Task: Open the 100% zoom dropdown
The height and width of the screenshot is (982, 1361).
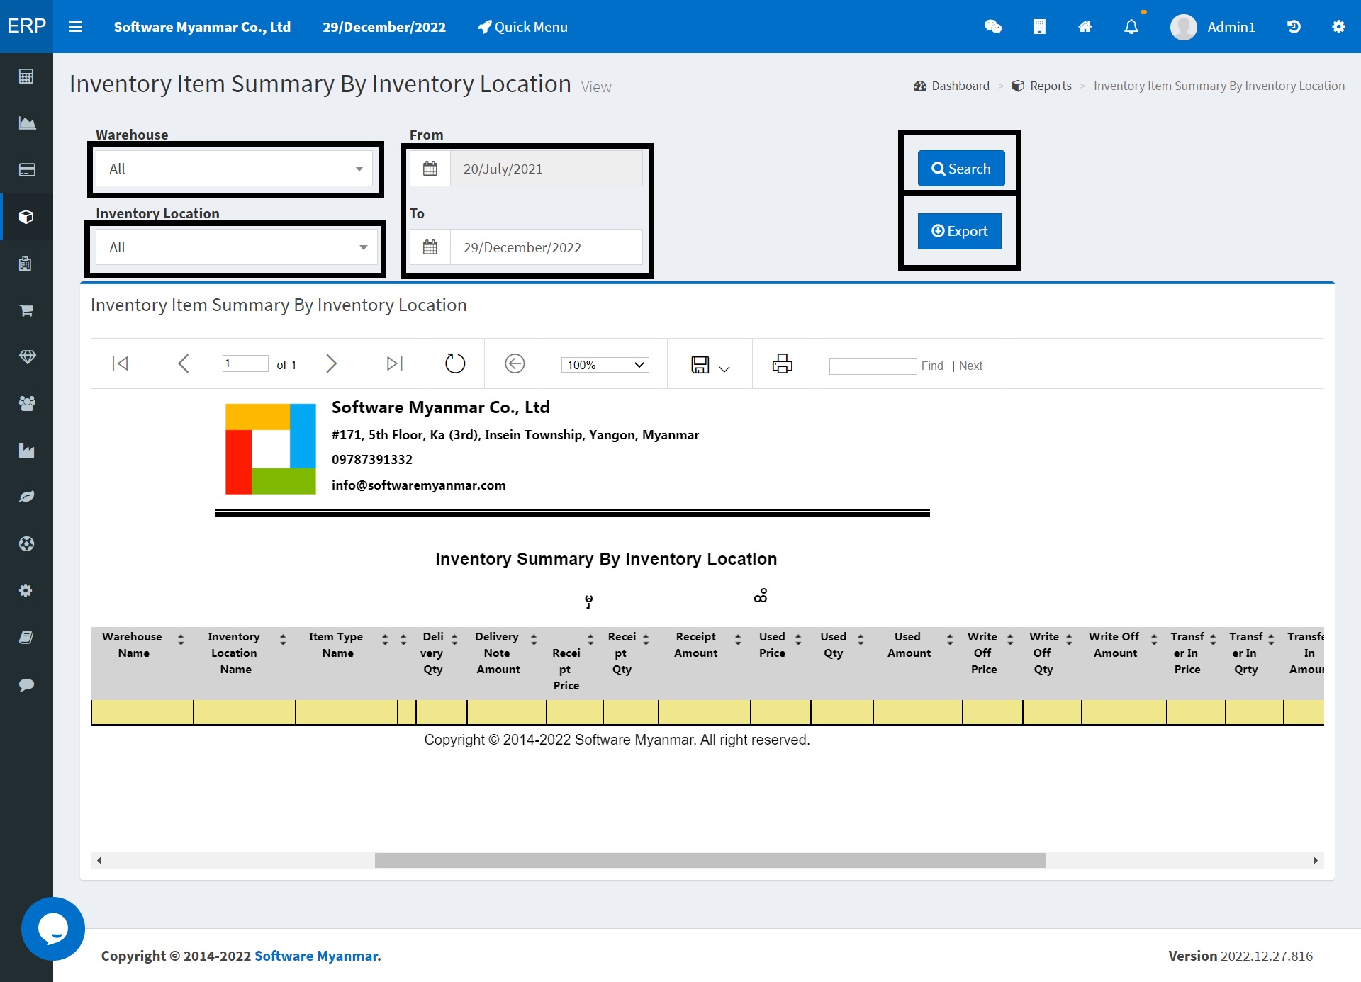Action: point(605,365)
